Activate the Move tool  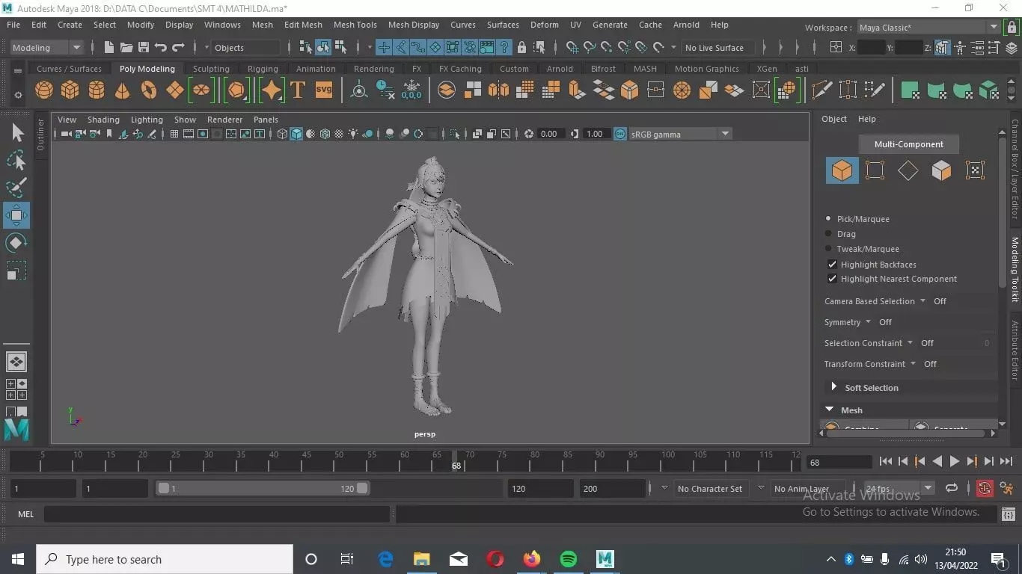(16, 215)
